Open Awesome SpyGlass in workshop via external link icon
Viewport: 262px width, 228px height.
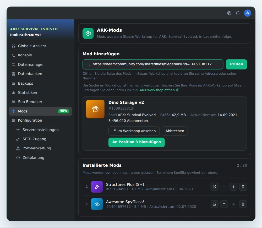(214, 204)
